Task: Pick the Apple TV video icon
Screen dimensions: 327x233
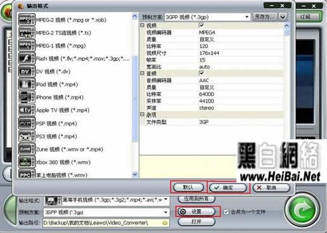Action: tap(27, 110)
